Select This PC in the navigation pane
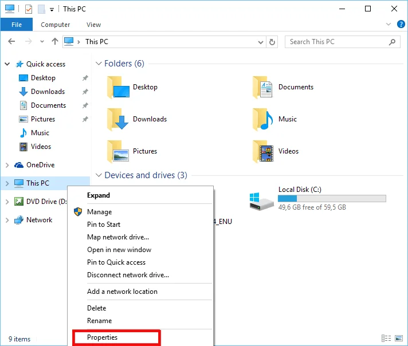 pyautogui.click(x=37, y=183)
